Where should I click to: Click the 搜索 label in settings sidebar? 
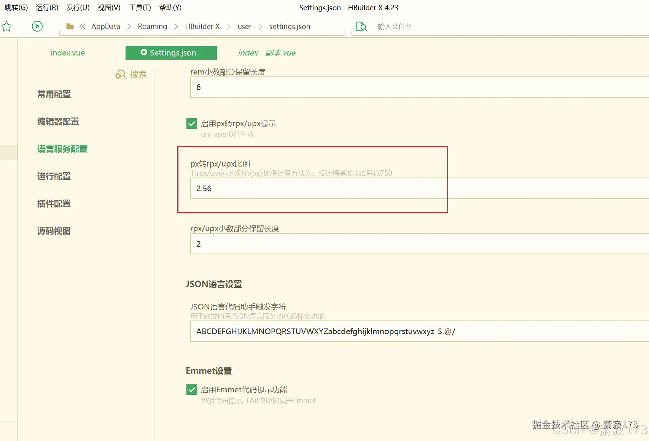tap(138, 75)
